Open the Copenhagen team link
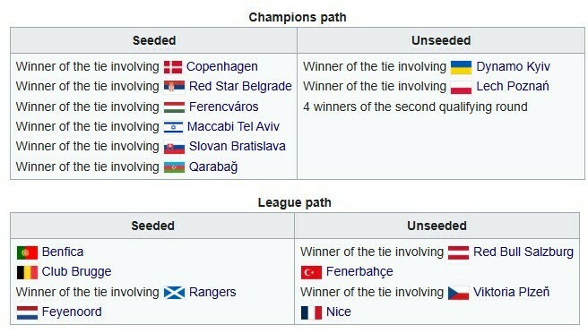The height and width of the screenshot is (333, 588). pyautogui.click(x=222, y=66)
